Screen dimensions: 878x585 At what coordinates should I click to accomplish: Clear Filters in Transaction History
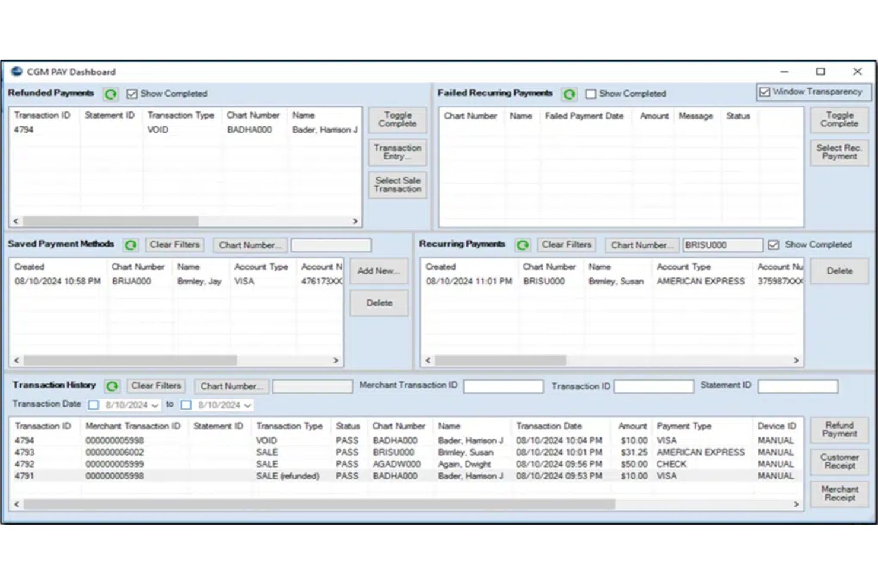(x=156, y=386)
